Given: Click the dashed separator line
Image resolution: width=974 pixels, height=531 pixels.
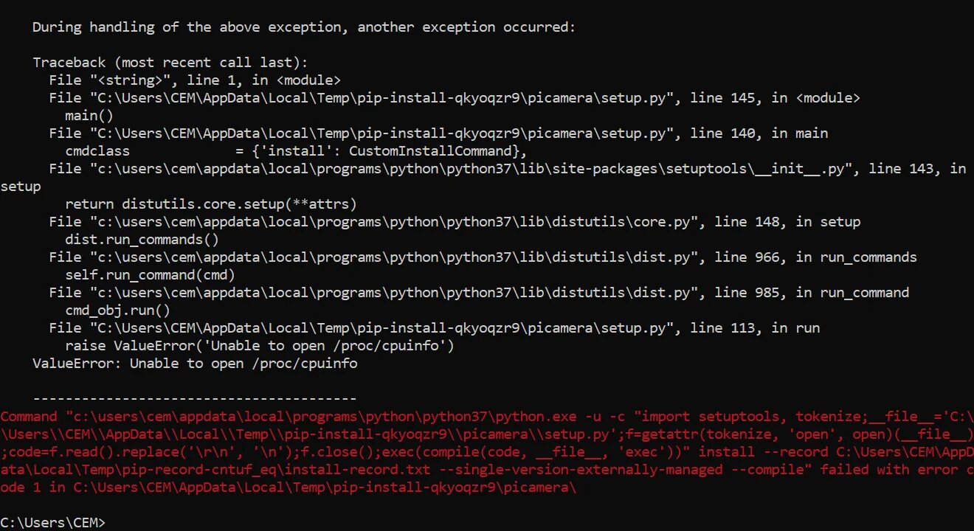Looking at the screenshot, I should [x=195, y=398].
